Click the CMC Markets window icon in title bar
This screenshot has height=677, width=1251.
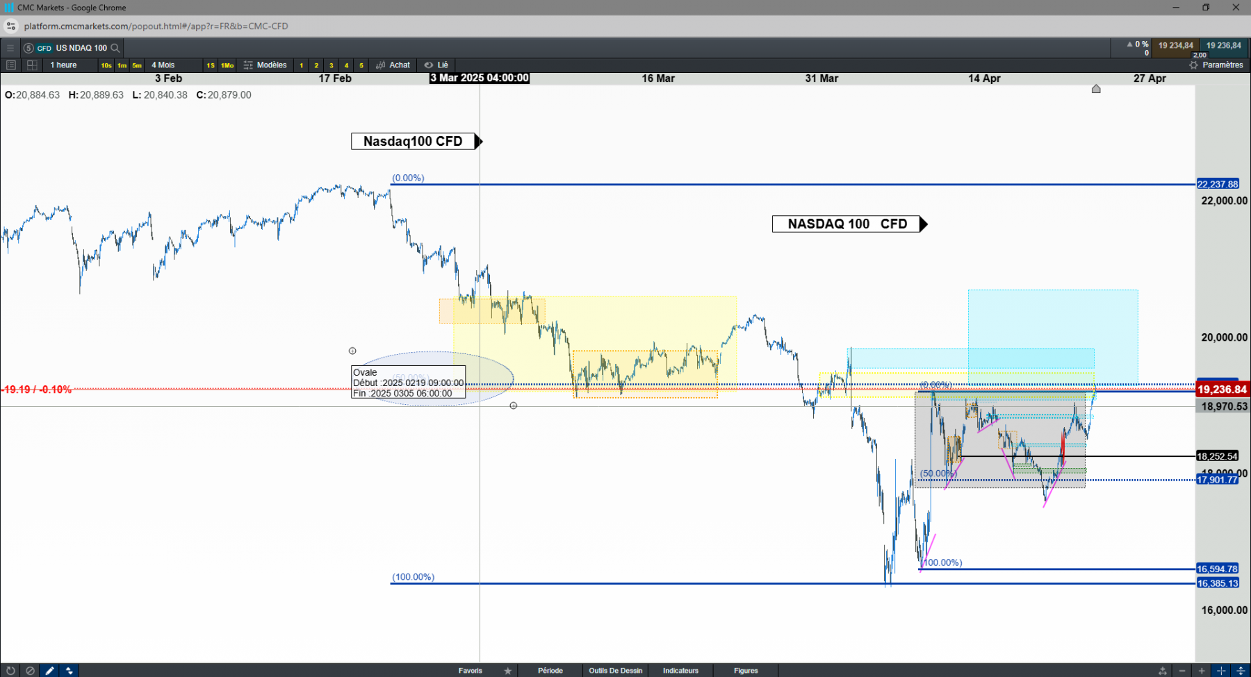pyautogui.click(x=9, y=8)
